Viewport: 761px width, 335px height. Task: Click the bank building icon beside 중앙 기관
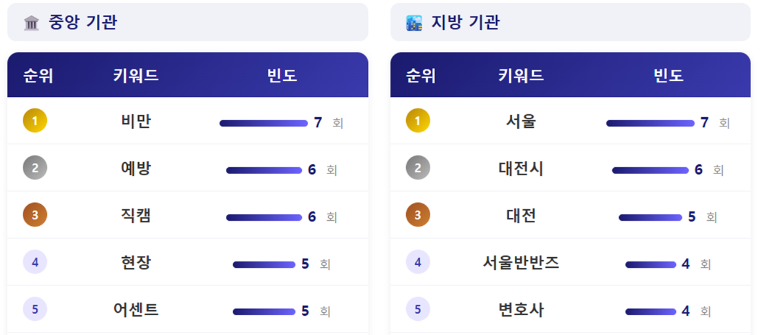pyautogui.click(x=31, y=23)
